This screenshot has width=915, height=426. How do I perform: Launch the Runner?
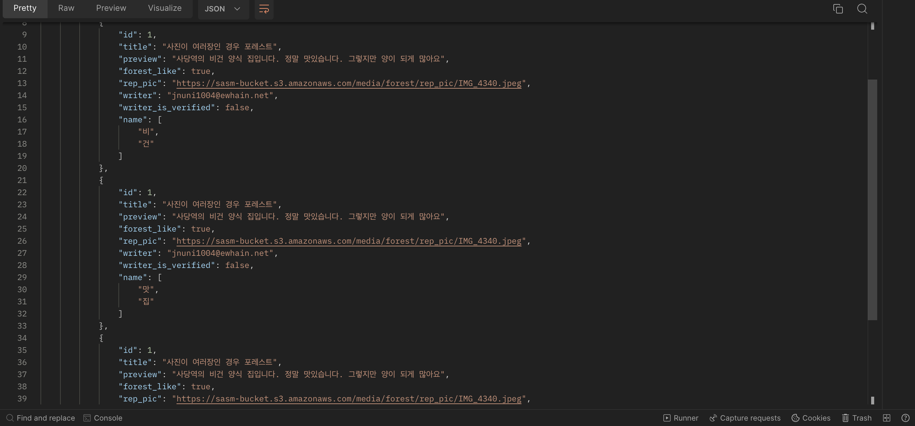point(681,418)
